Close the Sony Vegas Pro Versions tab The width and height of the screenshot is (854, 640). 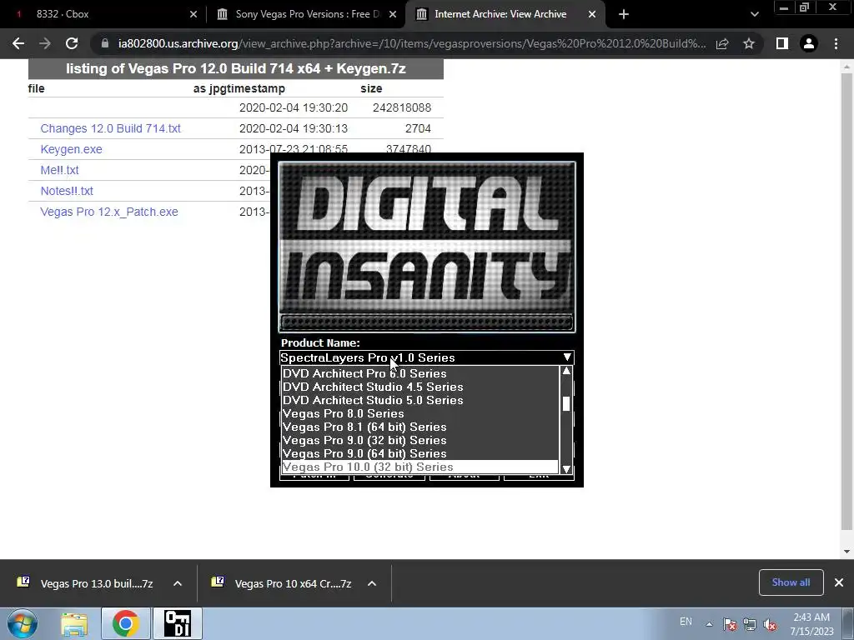[393, 14]
